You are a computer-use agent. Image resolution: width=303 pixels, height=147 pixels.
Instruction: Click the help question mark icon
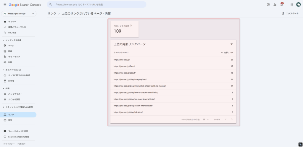pyautogui.click(x=268, y=5)
